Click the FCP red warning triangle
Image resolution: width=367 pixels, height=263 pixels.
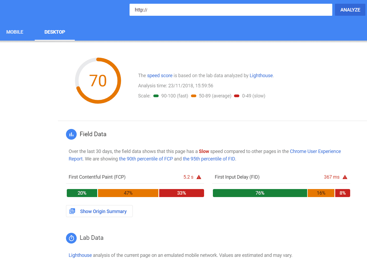199,177
